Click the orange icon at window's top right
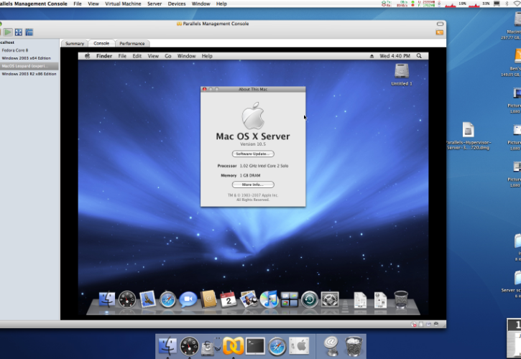 (x=440, y=32)
